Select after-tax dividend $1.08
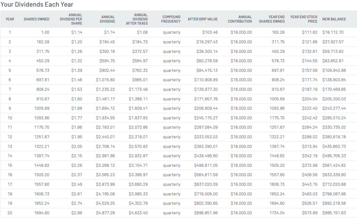The image size is (357, 218). click(142, 32)
